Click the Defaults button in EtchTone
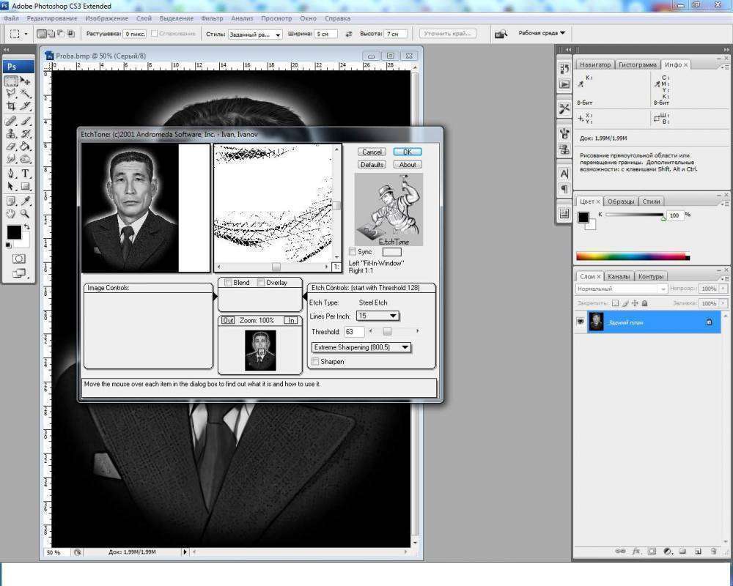733x586 pixels. click(x=372, y=165)
